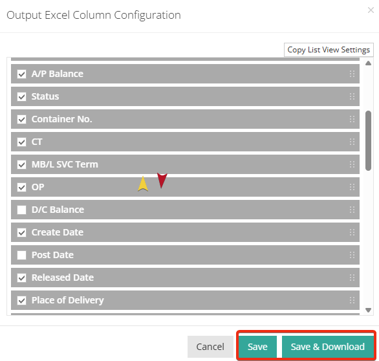This screenshot has width=379, height=361.
Task: Click Save & Download button
Action: coord(328,347)
